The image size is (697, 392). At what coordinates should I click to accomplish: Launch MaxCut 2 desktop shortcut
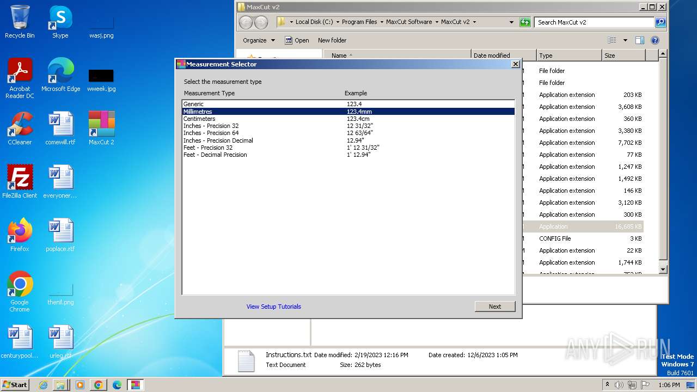point(101,128)
